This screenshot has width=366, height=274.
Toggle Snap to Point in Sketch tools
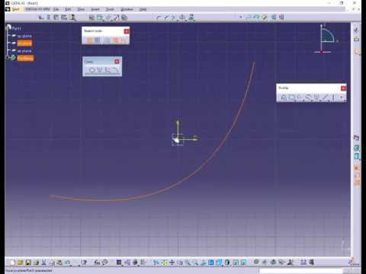(98, 40)
